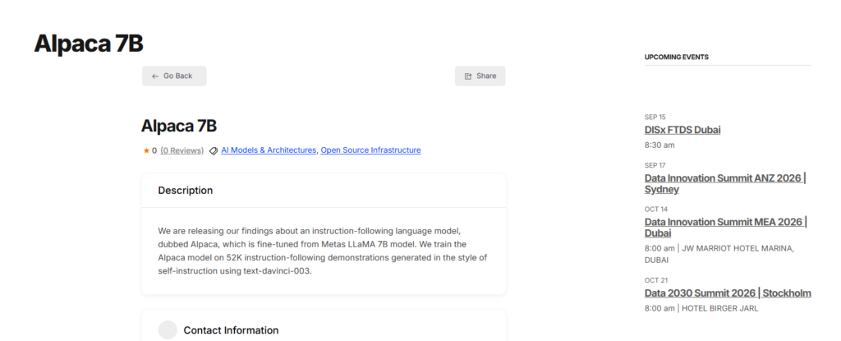Open the DISx FTDS Dubai event
Image resolution: width=841 pixels, height=341 pixels.
point(682,130)
